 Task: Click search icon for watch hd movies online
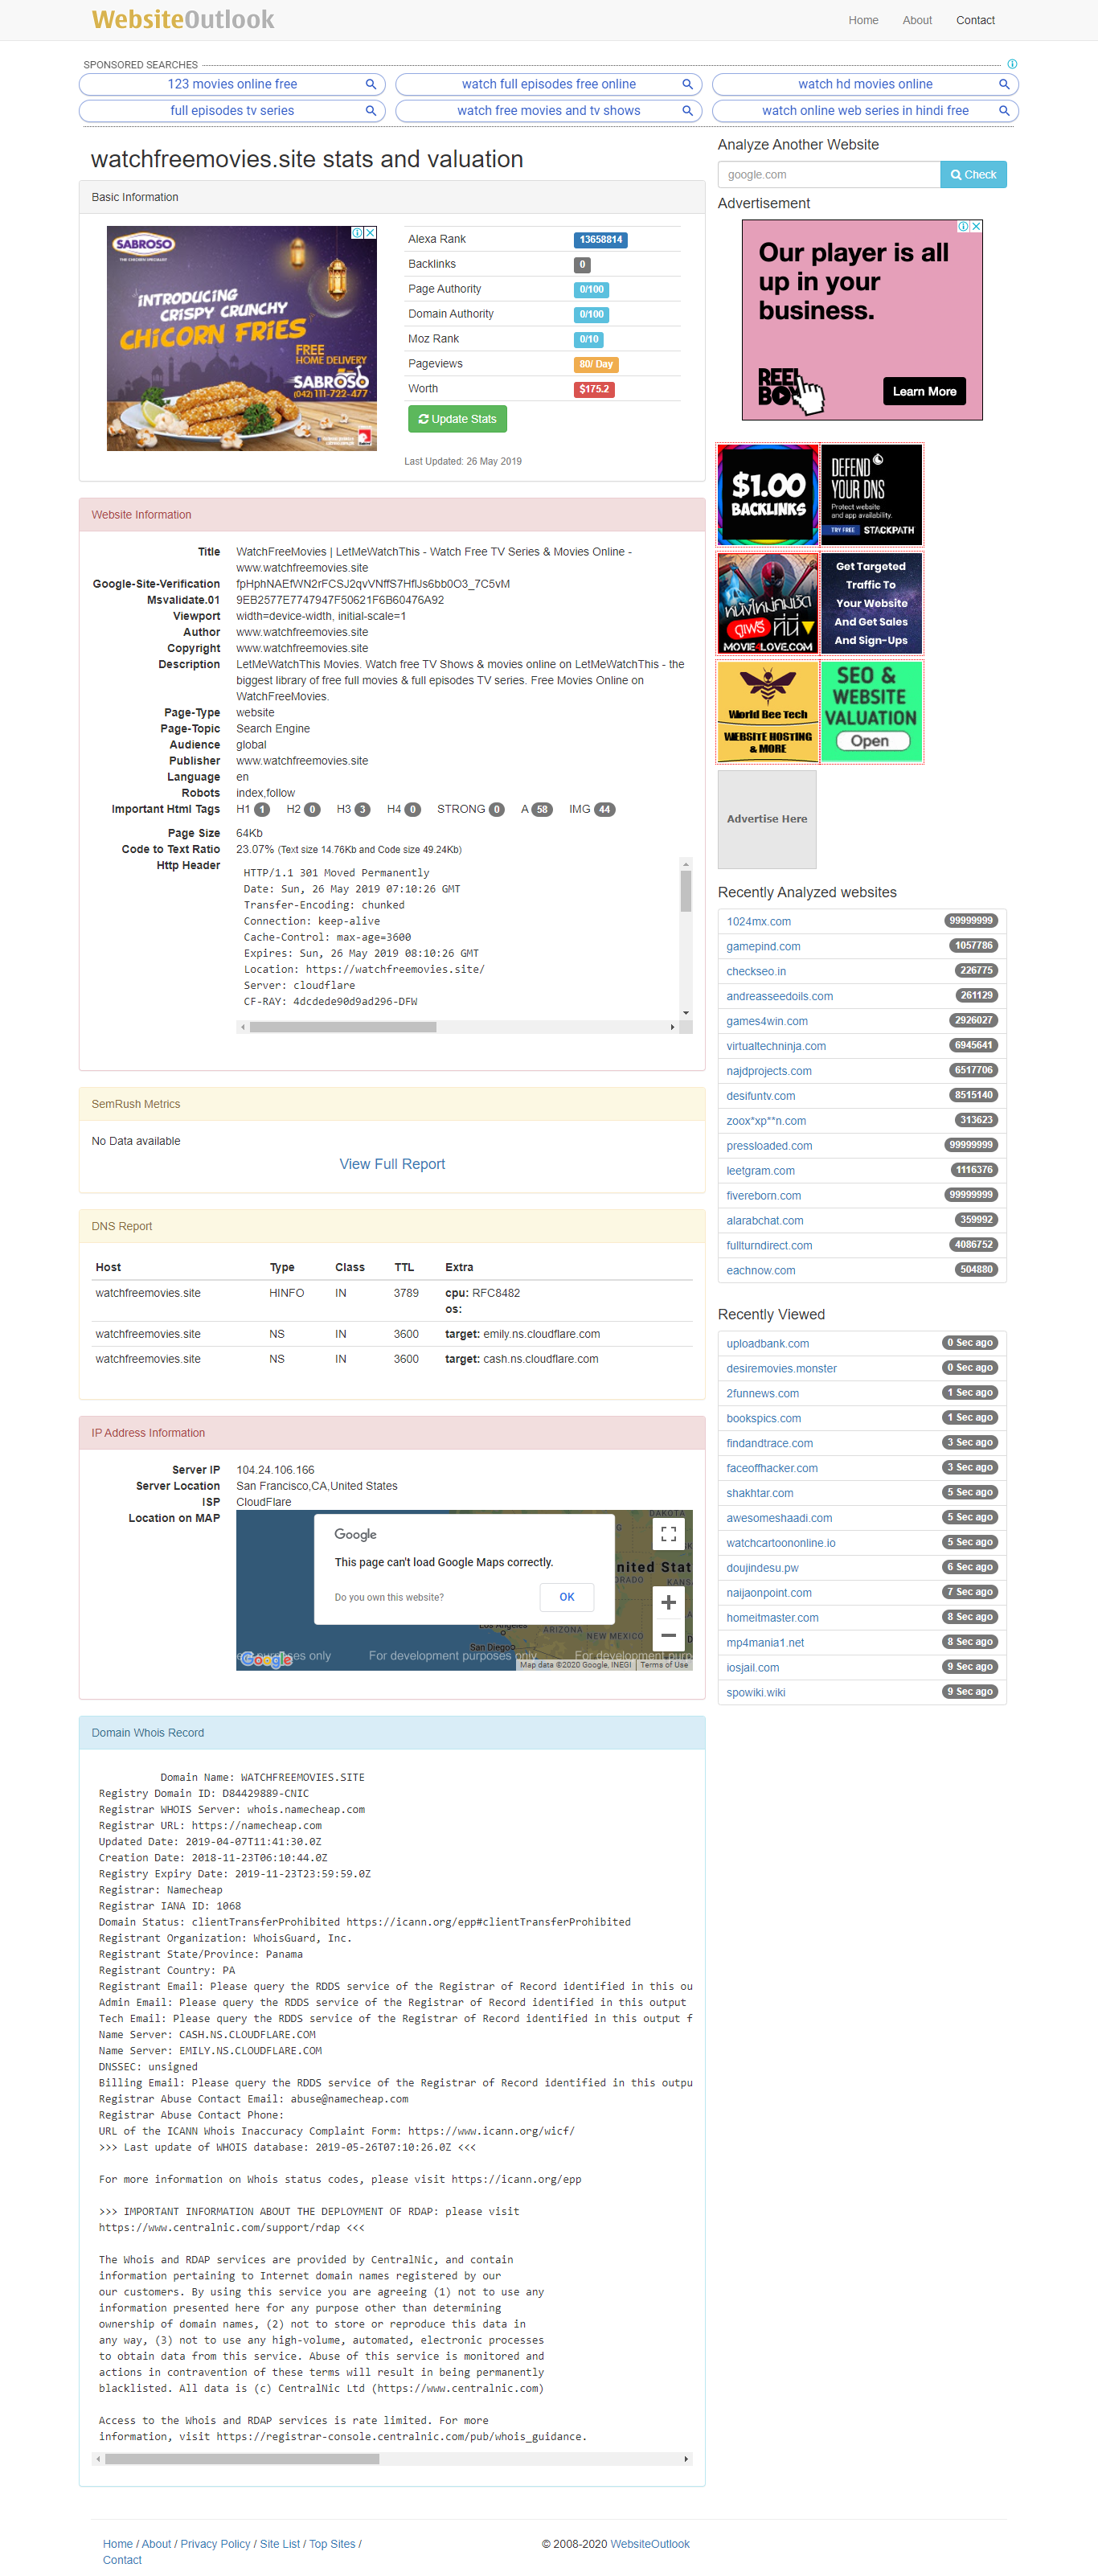tap(1004, 84)
